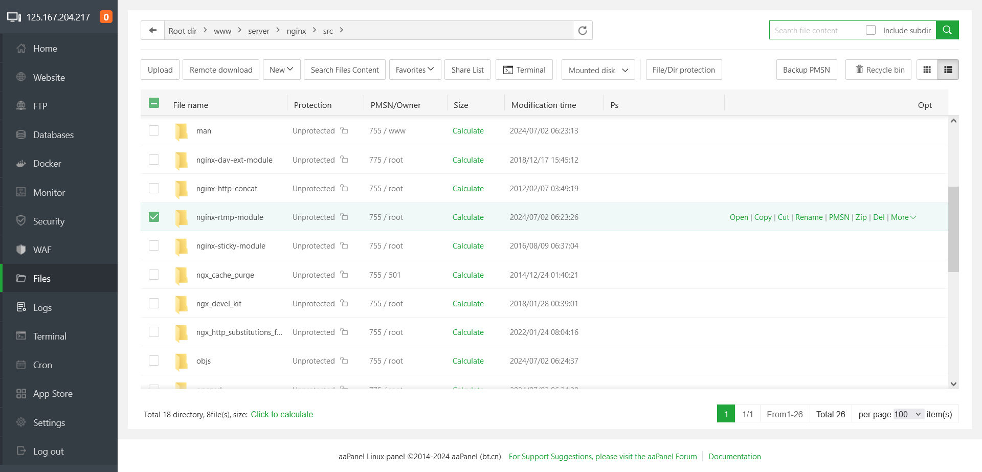Open the nginx-sticky-module folder icon

click(181, 246)
